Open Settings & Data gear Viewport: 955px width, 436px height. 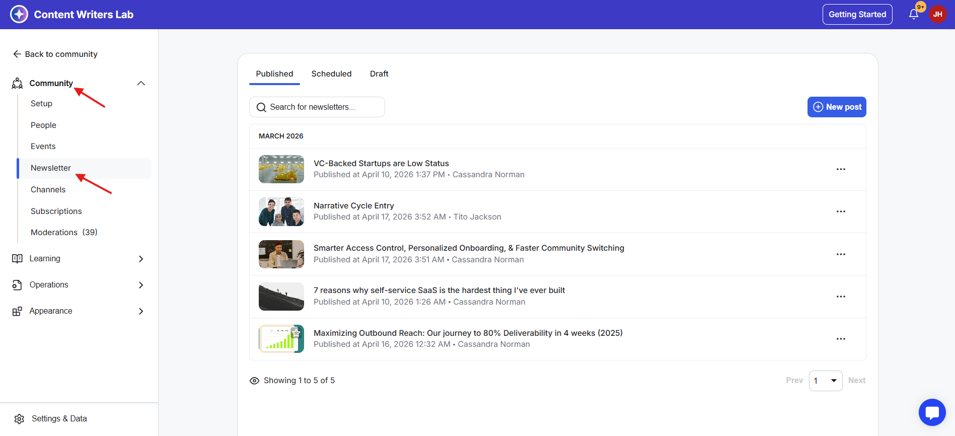[20, 419]
